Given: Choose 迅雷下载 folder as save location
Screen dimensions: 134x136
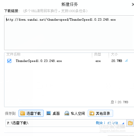Looking at the screenshot, I should pyautogui.click(x=31, y=113).
